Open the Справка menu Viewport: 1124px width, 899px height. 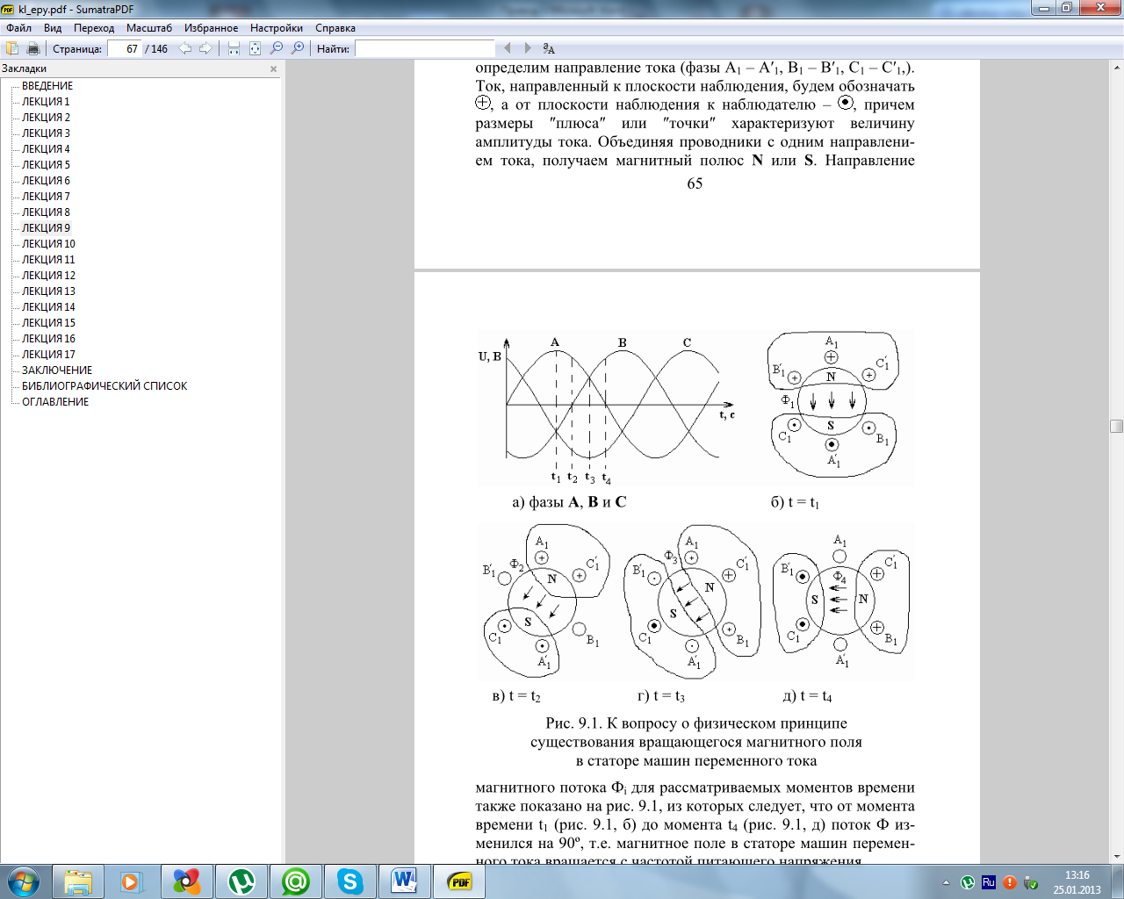pos(335,28)
